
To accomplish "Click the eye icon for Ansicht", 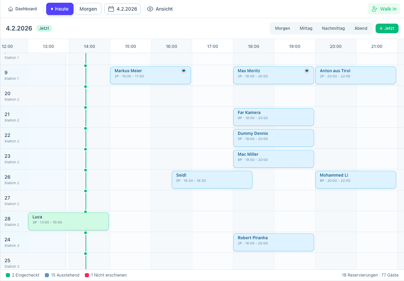I will [x=150, y=9].
